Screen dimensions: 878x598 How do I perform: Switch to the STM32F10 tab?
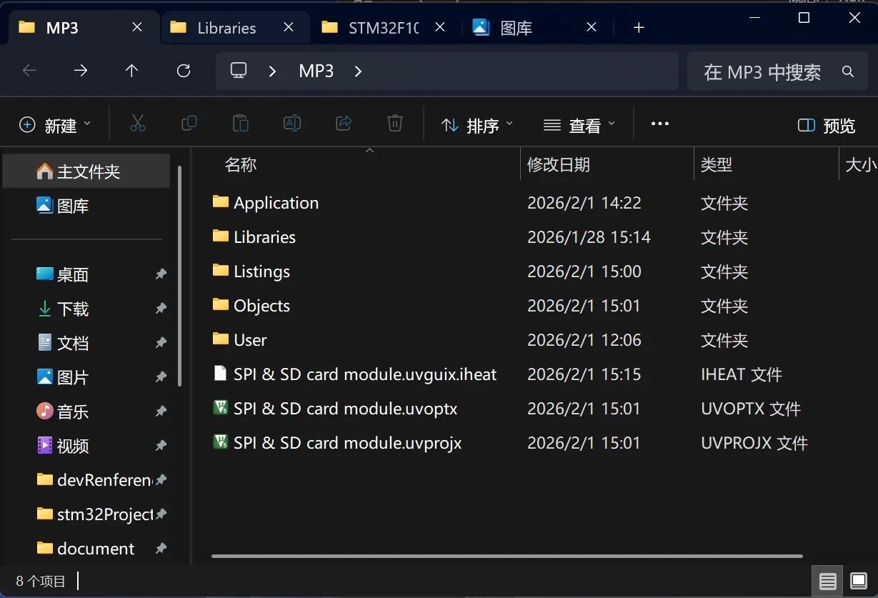click(383, 28)
